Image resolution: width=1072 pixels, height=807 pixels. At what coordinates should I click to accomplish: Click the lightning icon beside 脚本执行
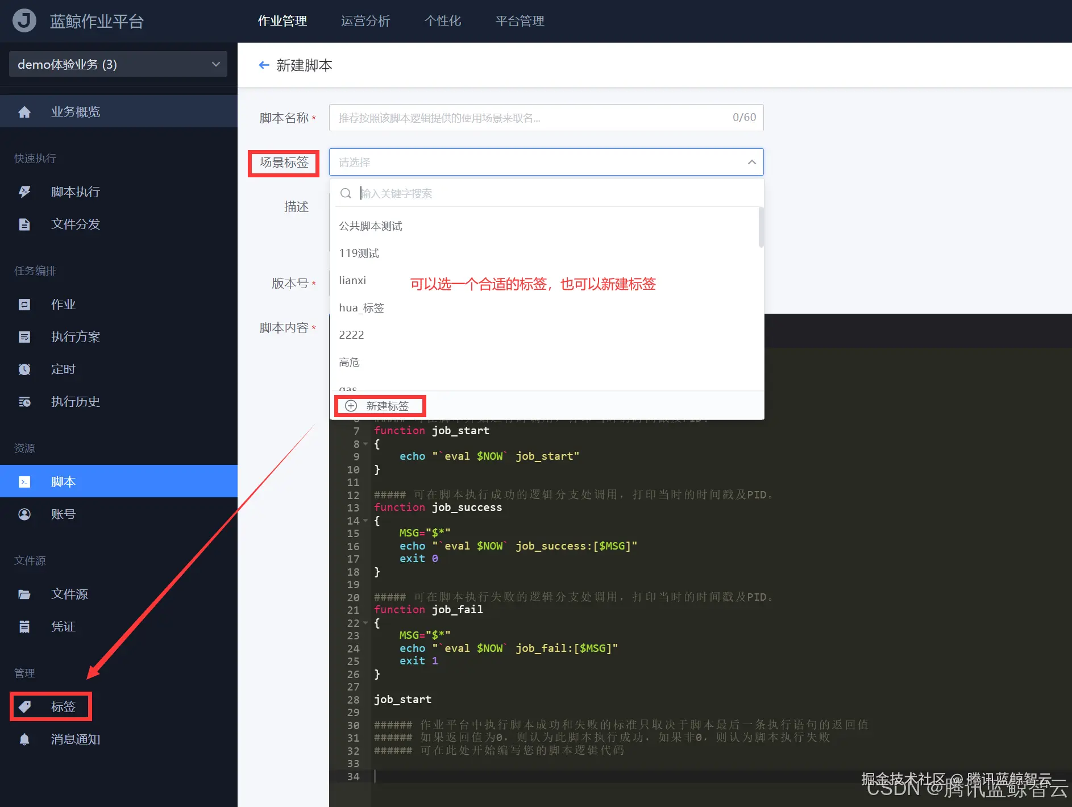coord(24,192)
